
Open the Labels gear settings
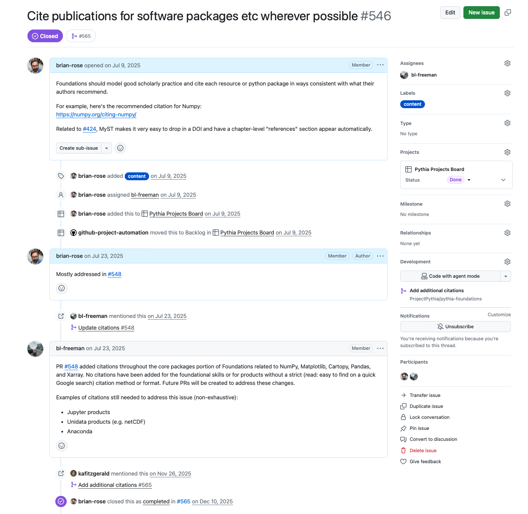[x=507, y=93]
